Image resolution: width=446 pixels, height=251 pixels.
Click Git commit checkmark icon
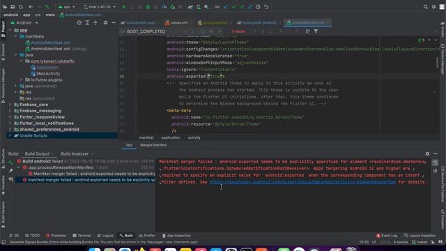pos(234,7)
